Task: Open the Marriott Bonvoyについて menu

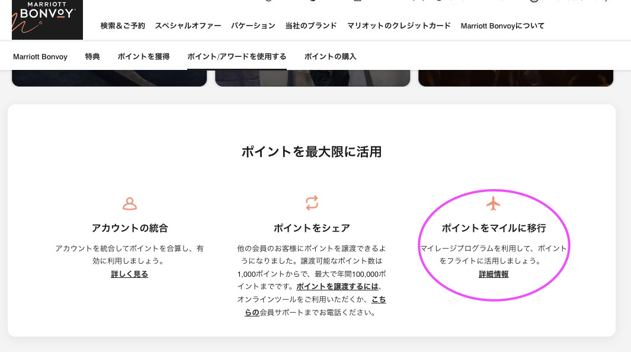Action: click(502, 26)
